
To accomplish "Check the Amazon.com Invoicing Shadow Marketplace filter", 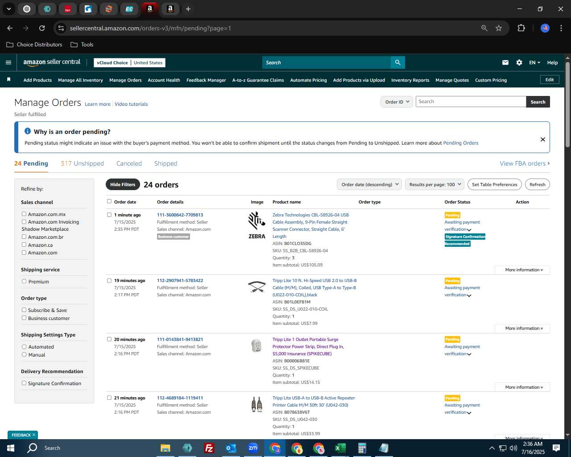I will coord(24,222).
